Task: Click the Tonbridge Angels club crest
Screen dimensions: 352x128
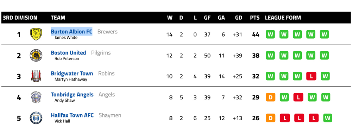Action: (36, 97)
